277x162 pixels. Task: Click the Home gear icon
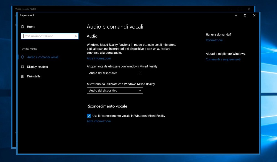pyautogui.click(x=22, y=27)
